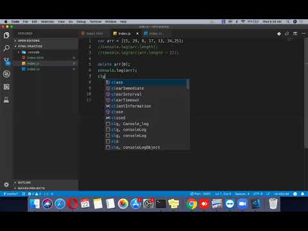Viewport: 308px width, 231px height.
Task: Launch Siri from the Dock
Action: coord(47,203)
